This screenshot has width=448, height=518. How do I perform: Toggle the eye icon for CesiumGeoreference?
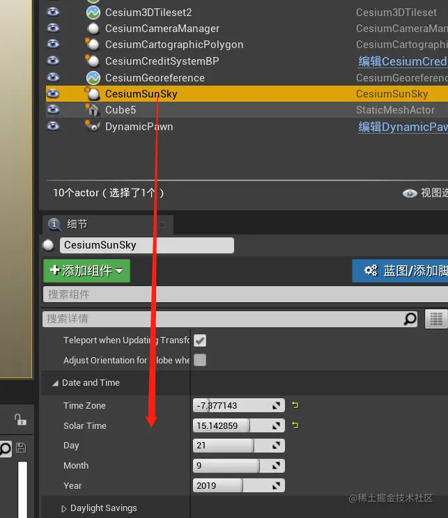53,78
